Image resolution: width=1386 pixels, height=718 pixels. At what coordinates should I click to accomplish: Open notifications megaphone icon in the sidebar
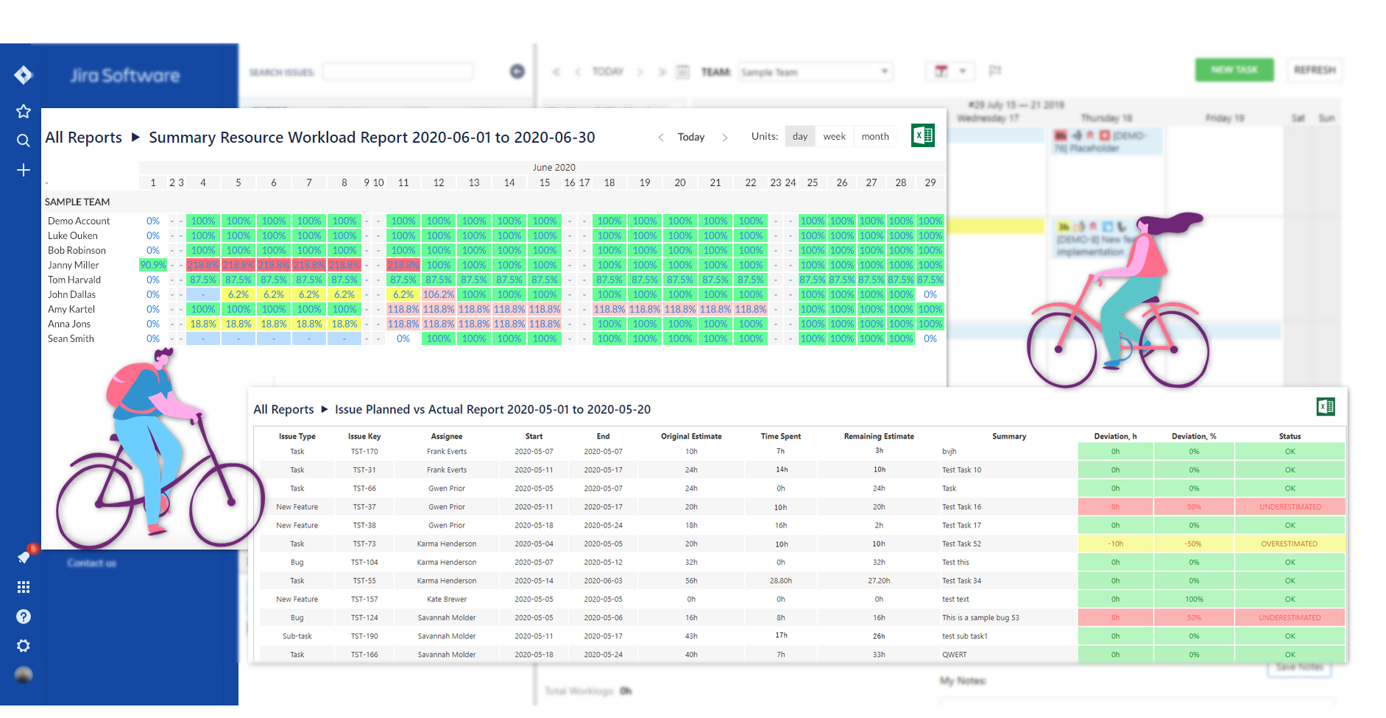pyautogui.click(x=24, y=558)
